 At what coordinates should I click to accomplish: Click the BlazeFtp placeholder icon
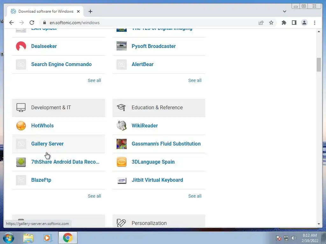point(21,180)
